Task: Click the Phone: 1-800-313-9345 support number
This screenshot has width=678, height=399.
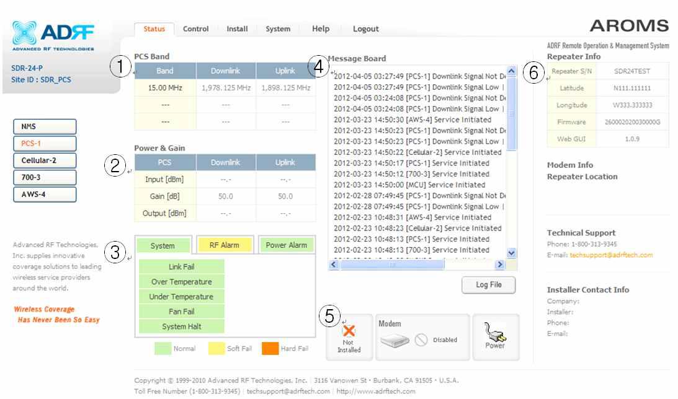Action: point(582,244)
